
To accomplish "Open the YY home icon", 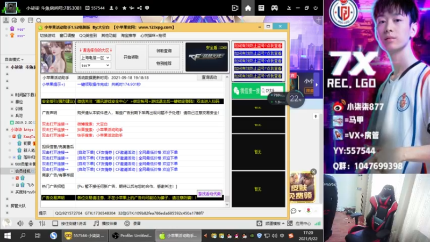I will pyautogui.click(x=248, y=8).
